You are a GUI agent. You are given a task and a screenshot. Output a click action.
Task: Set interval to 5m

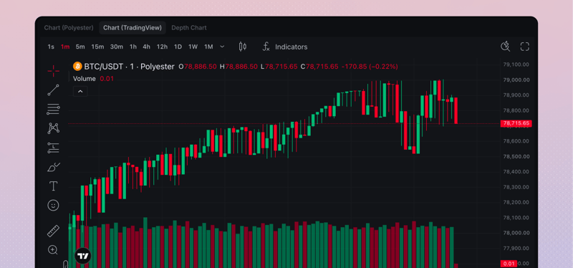pyautogui.click(x=80, y=47)
